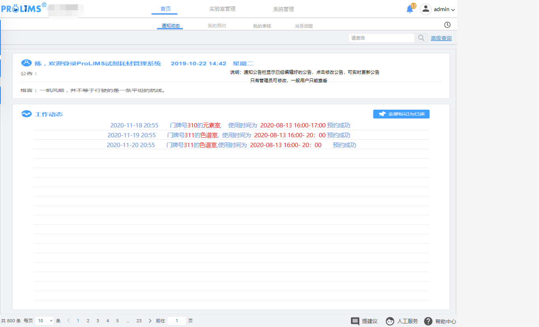Viewport: 539px width, 327px height.
Task: Go to next page arrow
Action: 150,321
